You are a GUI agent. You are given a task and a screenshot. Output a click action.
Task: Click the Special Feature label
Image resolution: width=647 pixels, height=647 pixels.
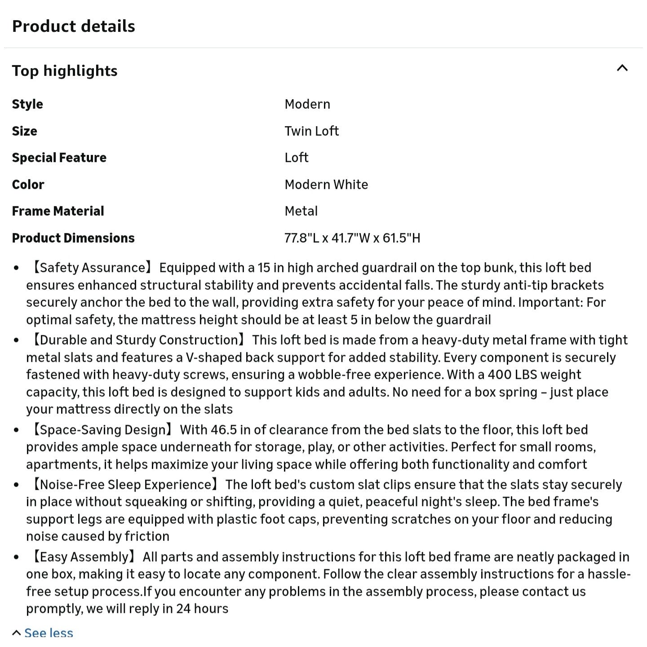[x=59, y=158]
